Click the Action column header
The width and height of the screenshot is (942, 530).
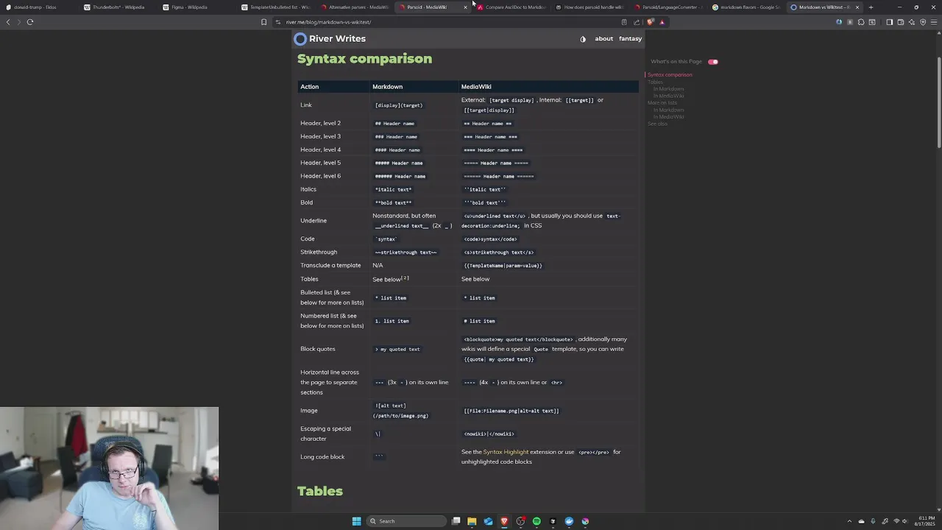click(309, 87)
